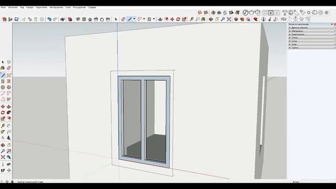Viewport: 336px width, 189px height.
Task: Select the Follow Me tool
Action: pyautogui.click(x=9, y=112)
